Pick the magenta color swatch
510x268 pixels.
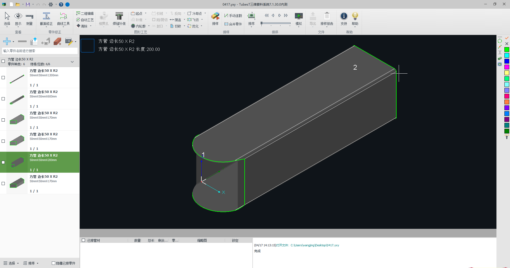(507, 67)
